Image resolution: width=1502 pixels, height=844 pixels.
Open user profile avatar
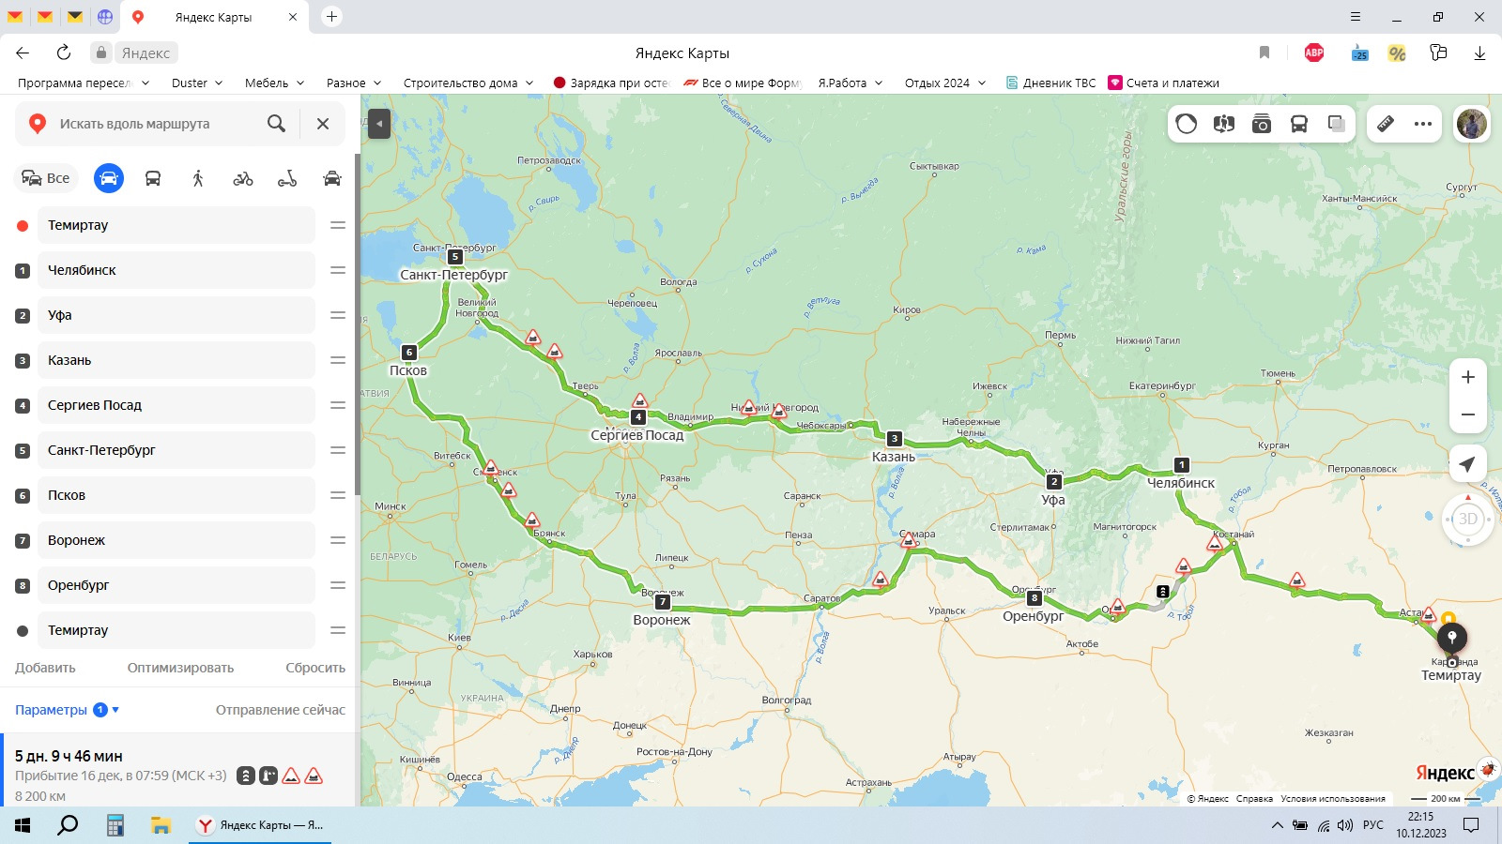[x=1472, y=124]
